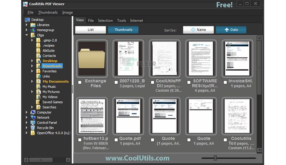The height and width of the screenshot is (165, 286).
Task: Expand the Libraries tree node
Action: 27,25
